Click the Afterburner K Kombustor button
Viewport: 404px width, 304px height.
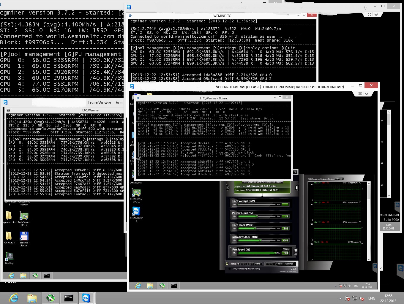point(228,188)
